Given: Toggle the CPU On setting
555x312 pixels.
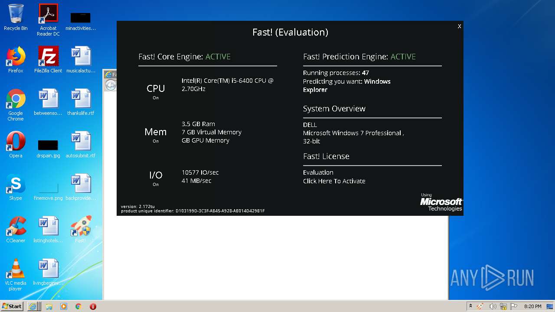Looking at the screenshot, I should point(156,98).
